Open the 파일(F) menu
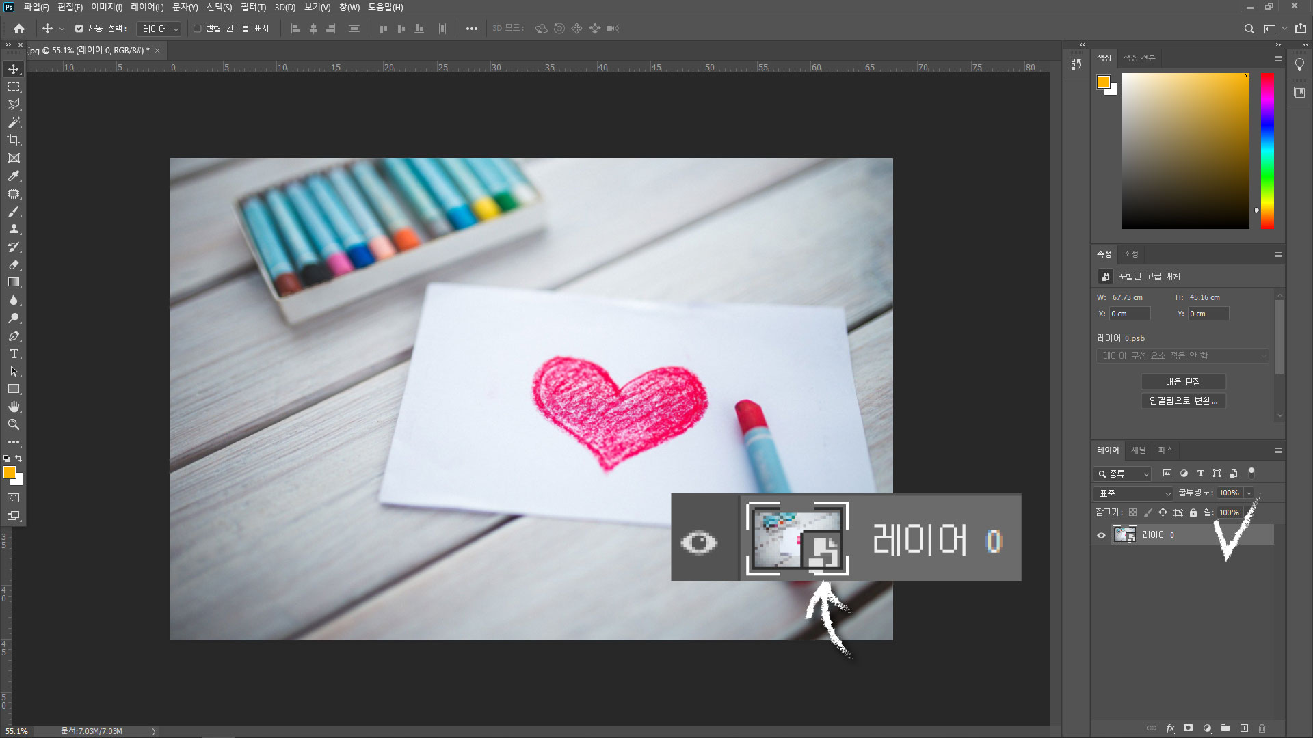 [x=36, y=7]
